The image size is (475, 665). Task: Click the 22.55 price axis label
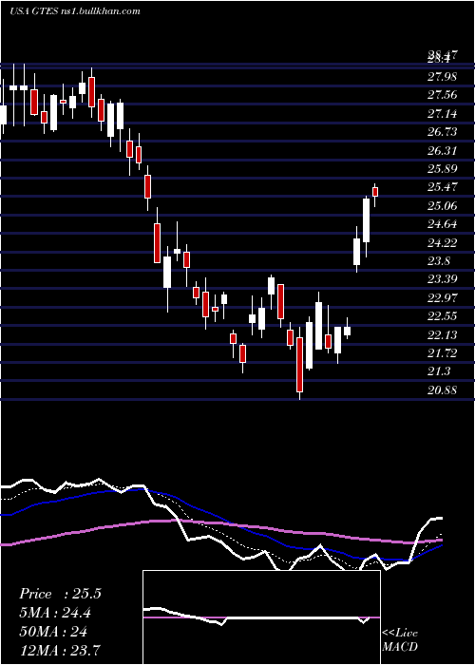(443, 316)
